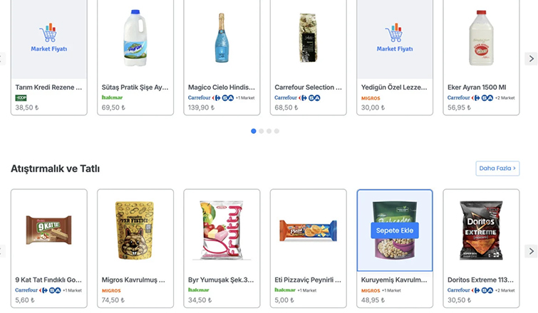
Task: Click the Hakmar logo under Byr Yumuşak Şeker
Action: click(x=199, y=290)
